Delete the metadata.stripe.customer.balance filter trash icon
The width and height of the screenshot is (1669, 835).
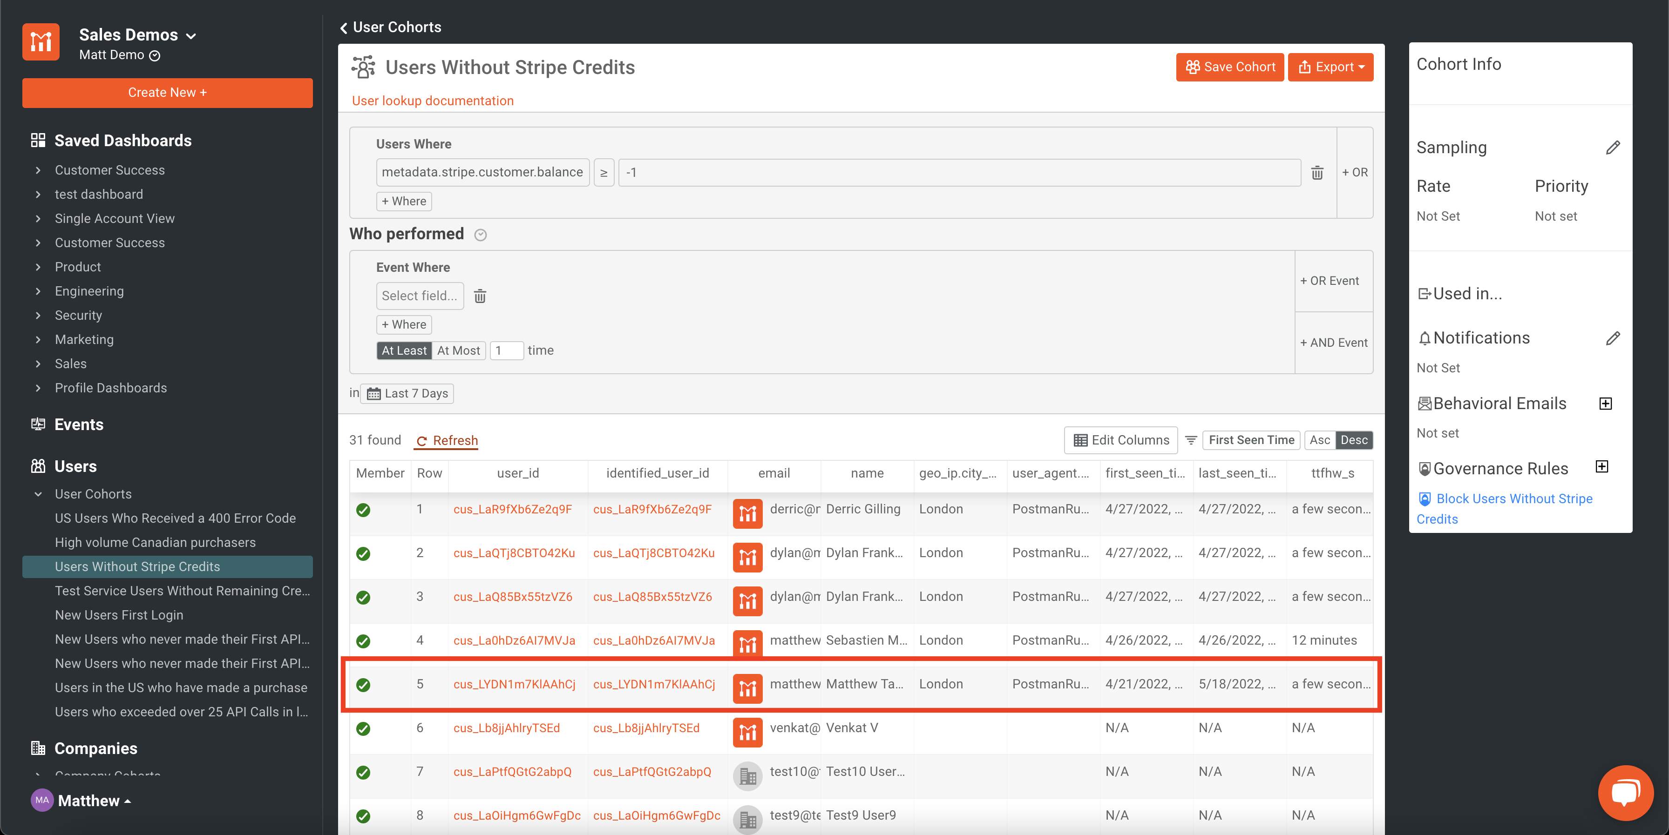[x=1316, y=172]
